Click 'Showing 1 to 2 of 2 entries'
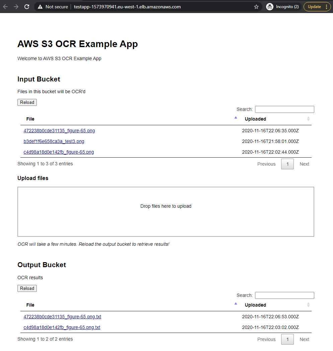The height and width of the screenshot is (351, 333). 45,339
